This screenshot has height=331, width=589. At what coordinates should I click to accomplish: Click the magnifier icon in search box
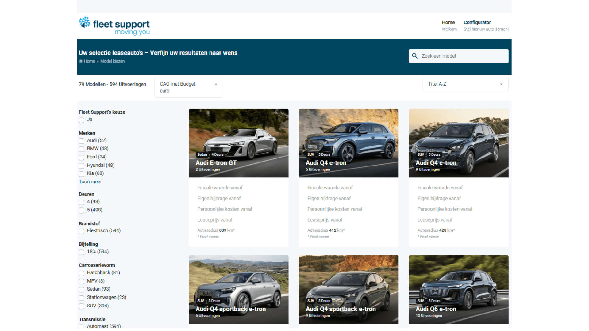pos(415,56)
